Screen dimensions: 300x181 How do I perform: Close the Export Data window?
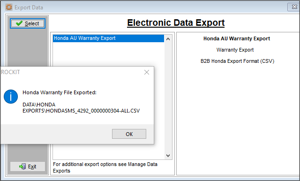(x=294, y=7)
